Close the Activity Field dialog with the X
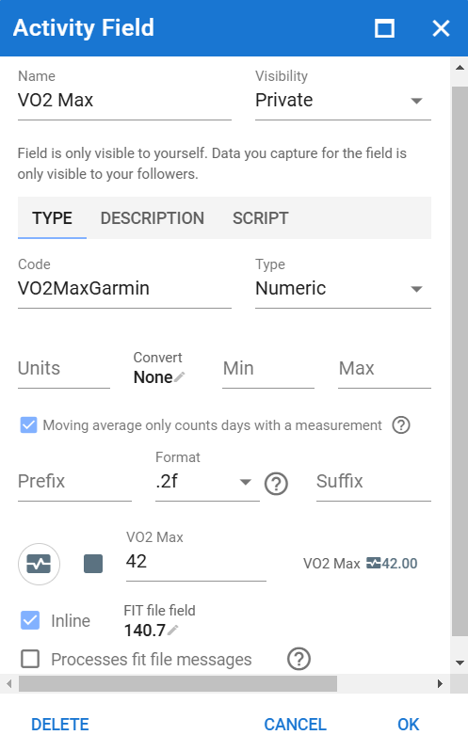 441,28
